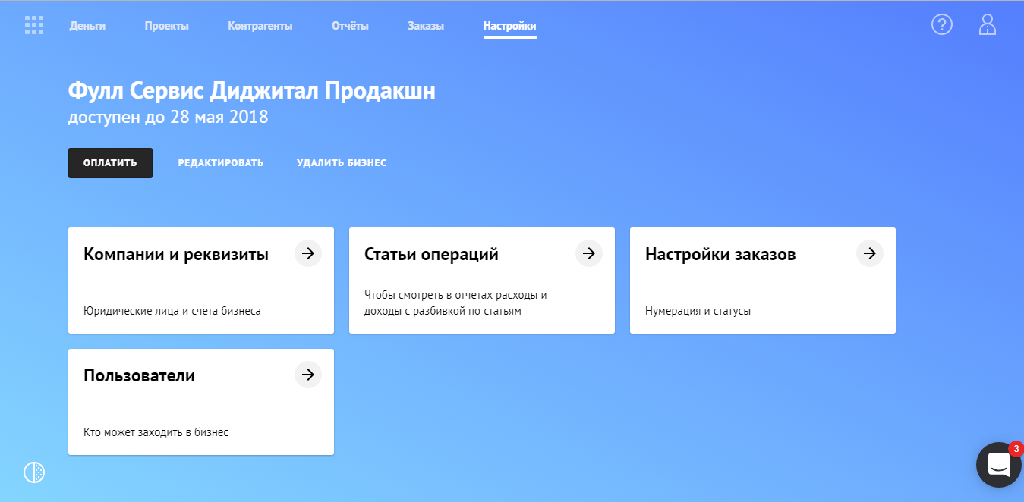
Task: Open the Проекты section
Action: pyautogui.click(x=166, y=24)
